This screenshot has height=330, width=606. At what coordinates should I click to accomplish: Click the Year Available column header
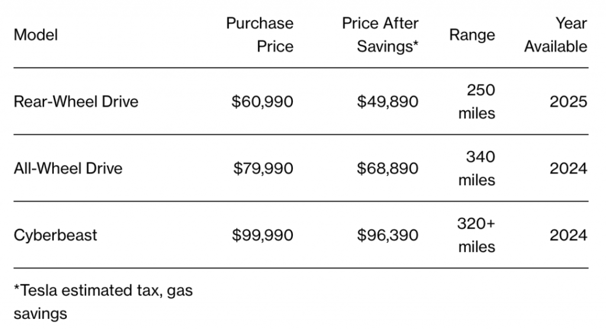(x=556, y=35)
